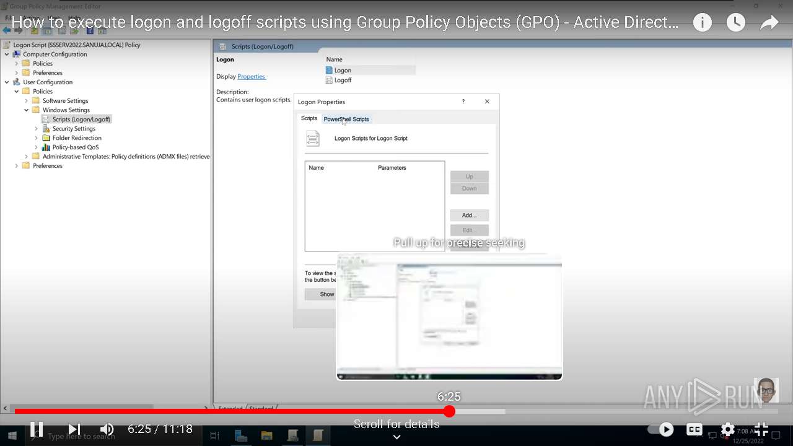
Task: Click the seek preview thumbnail
Action: [449, 316]
